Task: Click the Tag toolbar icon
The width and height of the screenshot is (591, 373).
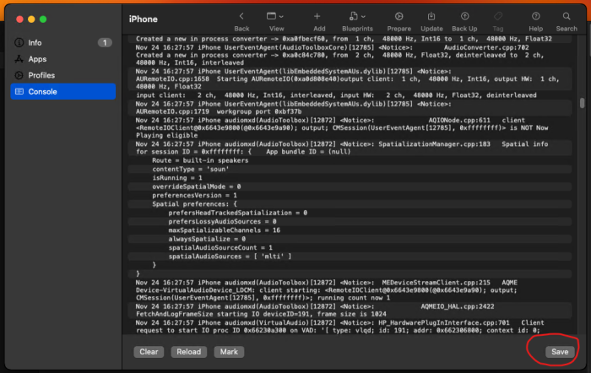Action: (x=498, y=16)
